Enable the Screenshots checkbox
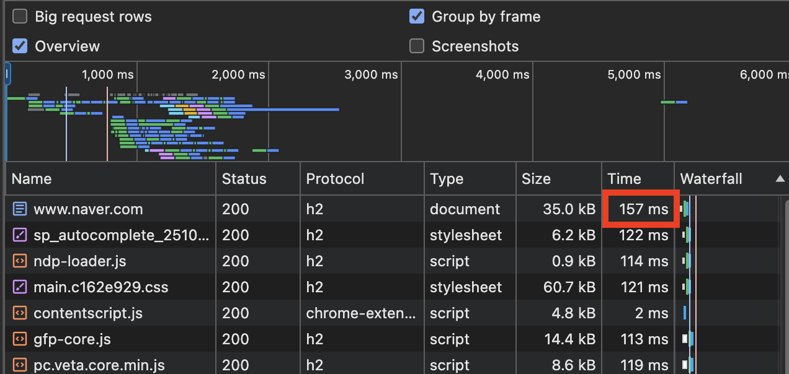The image size is (789, 374). 417,46
